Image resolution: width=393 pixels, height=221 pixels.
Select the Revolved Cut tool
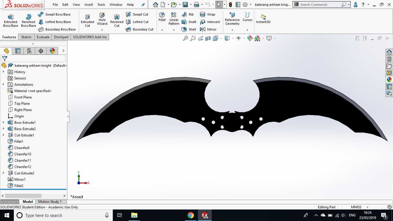[117, 21]
